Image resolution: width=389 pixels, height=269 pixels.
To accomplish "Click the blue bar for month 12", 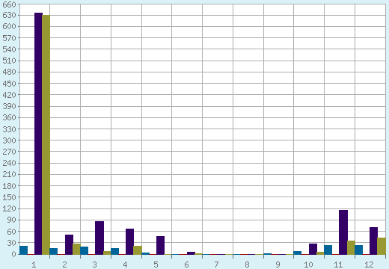I will coord(359,250).
